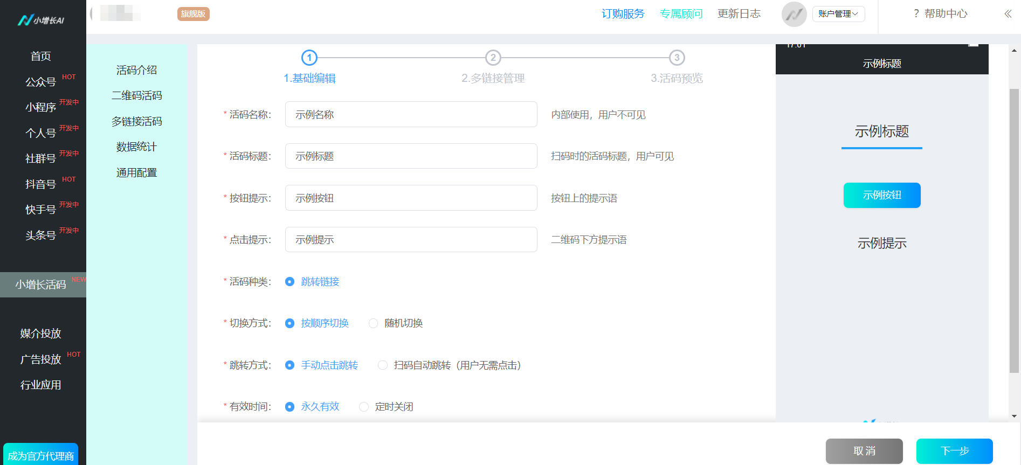Open 帮助中心
This screenshot has height=465, width=1021.
coord(946,13)
